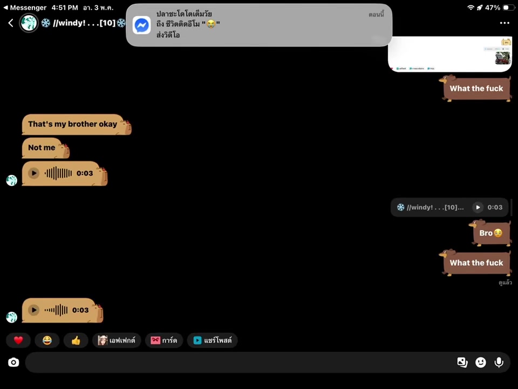Open the camera next to message field
Viewport: 518px width, 389px height.
pyautogui.click(x=13, y=362)
